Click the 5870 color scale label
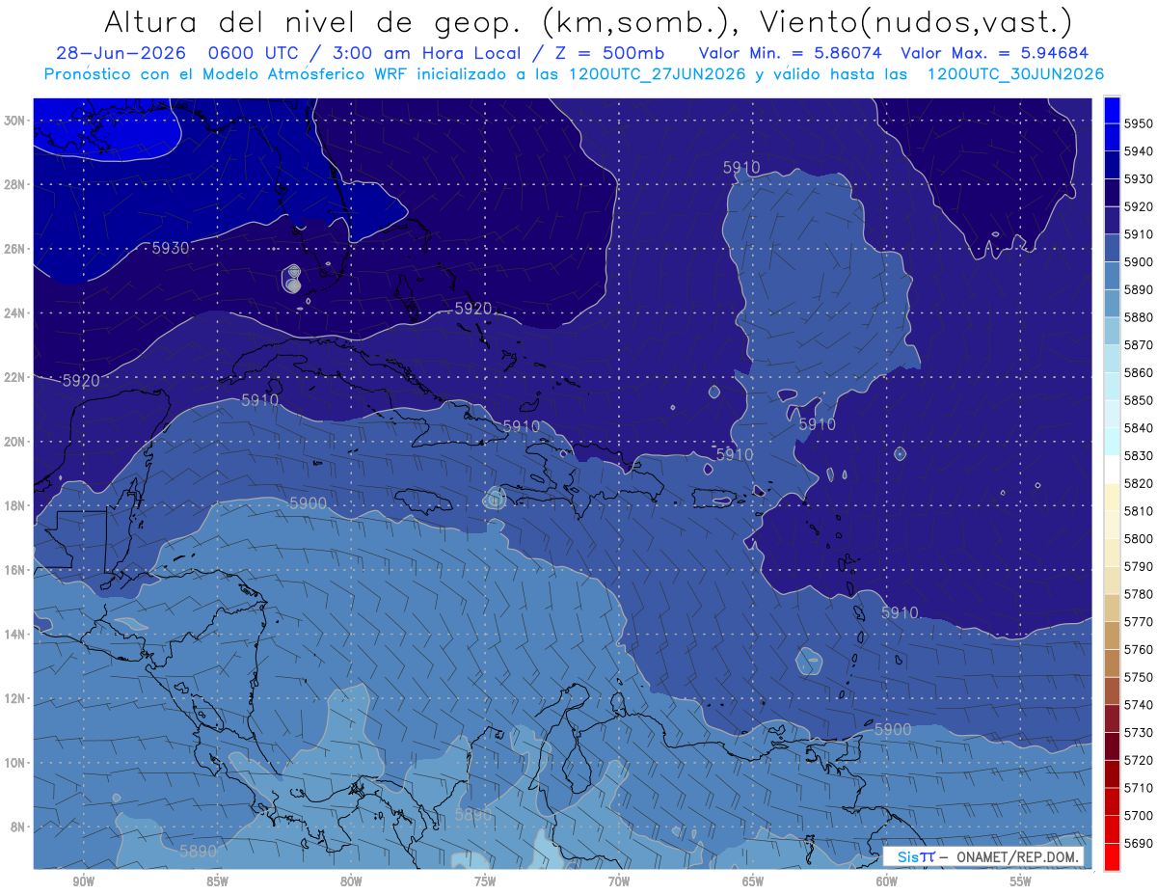The width and height of the screenshot is (1157, 894). pyautogui.click(x=1140, y=344)
